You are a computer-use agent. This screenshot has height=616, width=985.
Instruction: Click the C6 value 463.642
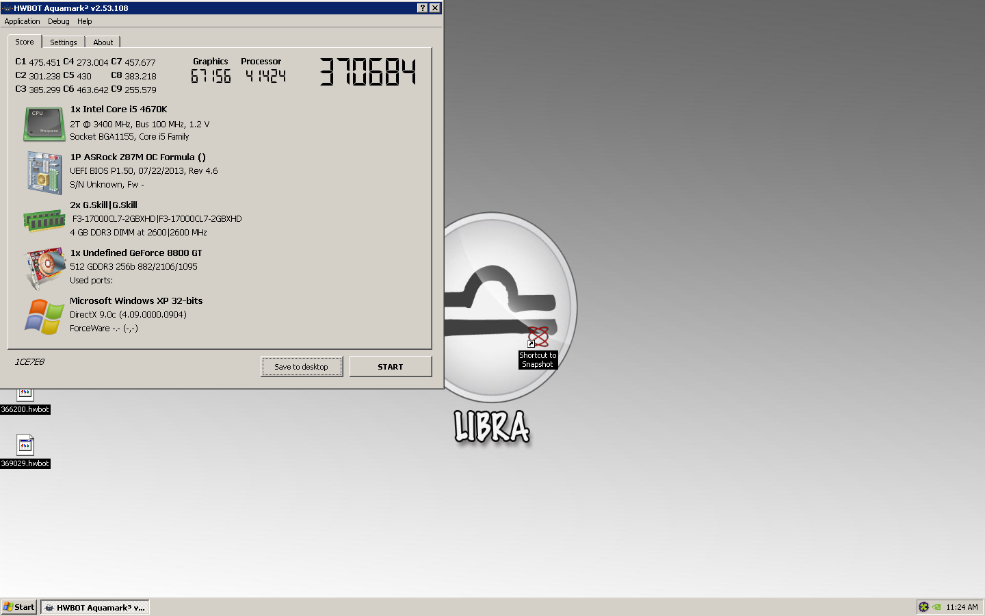pyautogui.click(x=92, y=90)
